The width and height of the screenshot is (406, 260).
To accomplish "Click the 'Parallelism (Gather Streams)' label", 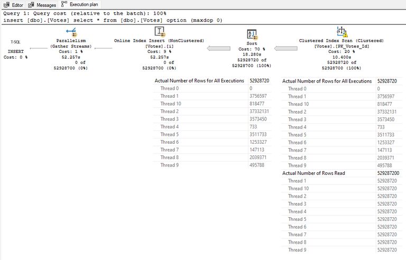I will [71, 43].
